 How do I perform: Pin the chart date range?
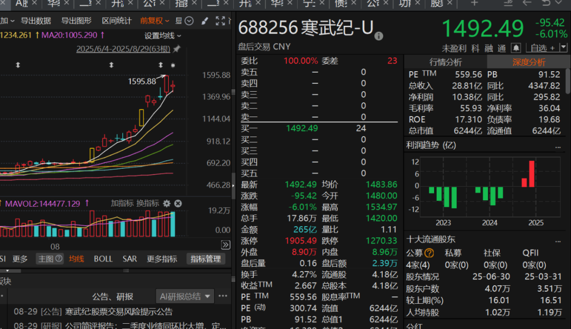[x=177, y=49]
